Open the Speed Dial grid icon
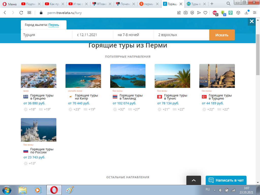This screenshot has width=260, height=195. click(x=29, y=13)
